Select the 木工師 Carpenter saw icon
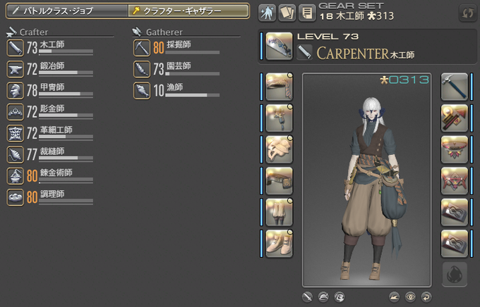Viewport: 480px width, 307px height. (x=16, y=48)
